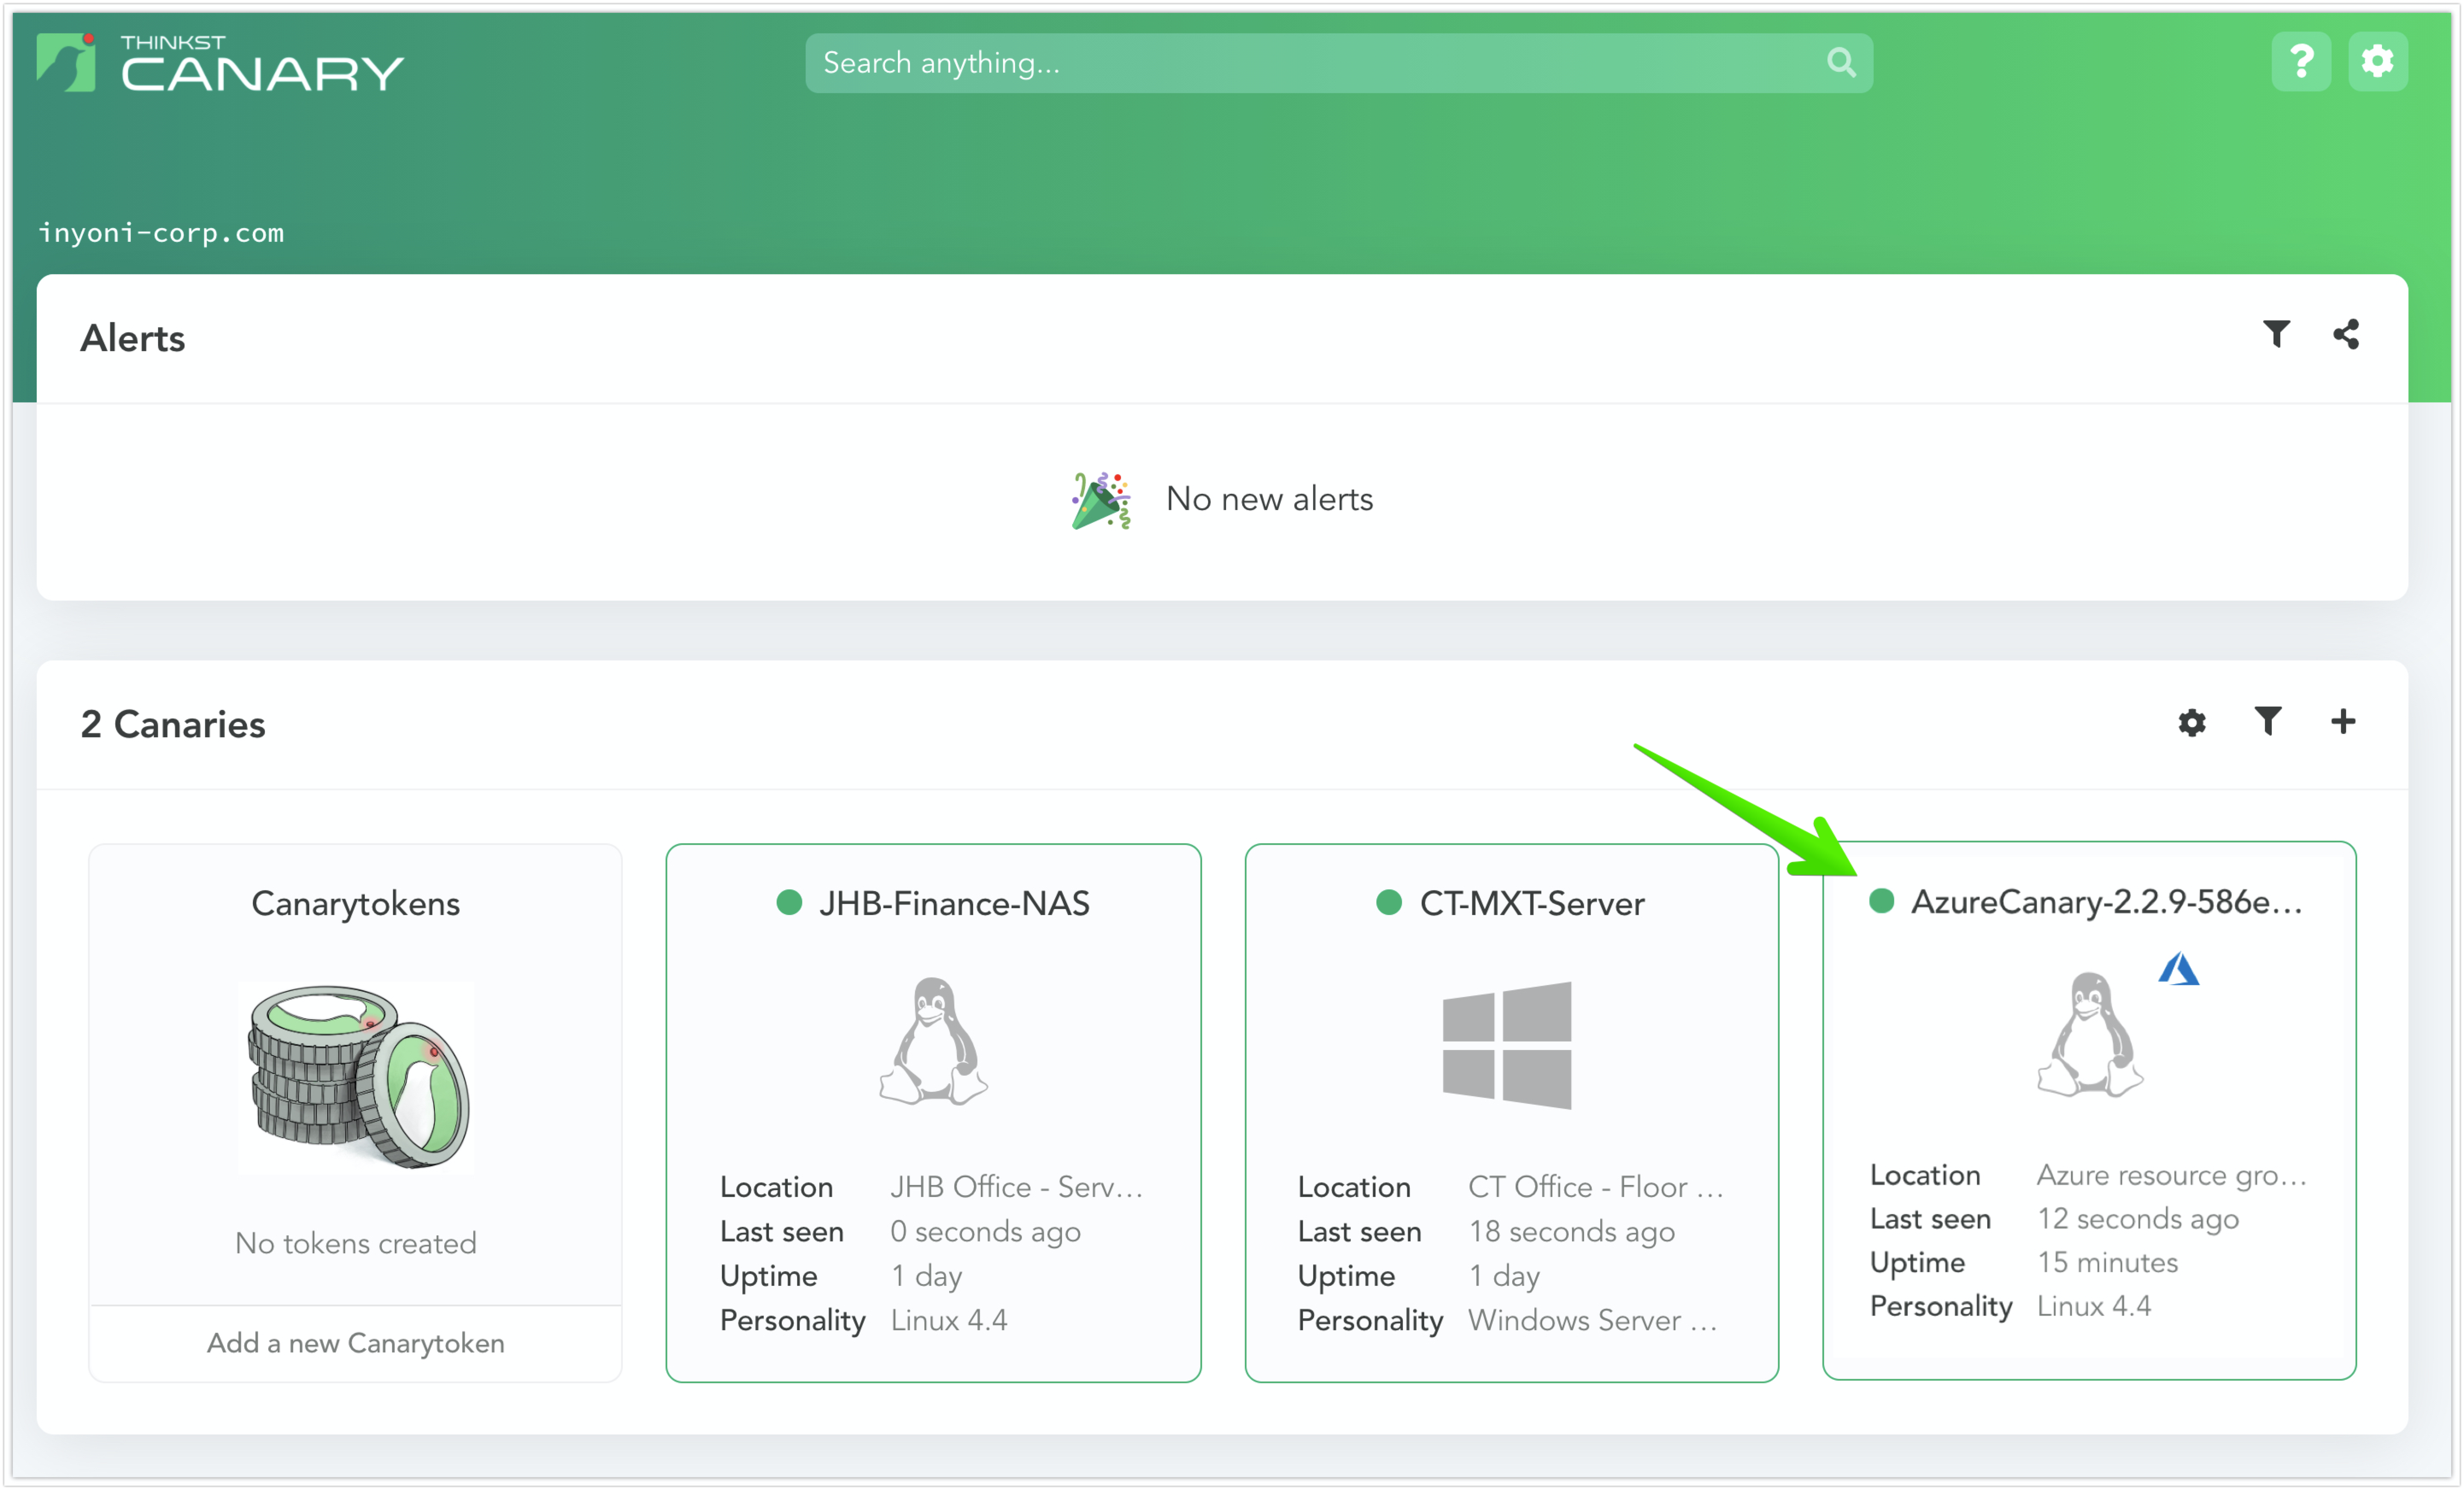2464x1490 pixels.
Task: Open Canaries settings gear icon
Action: point(2191,722)
